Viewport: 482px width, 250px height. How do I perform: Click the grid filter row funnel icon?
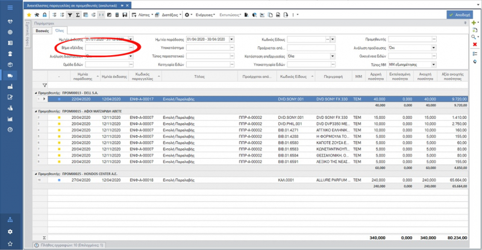pos(45,85)
